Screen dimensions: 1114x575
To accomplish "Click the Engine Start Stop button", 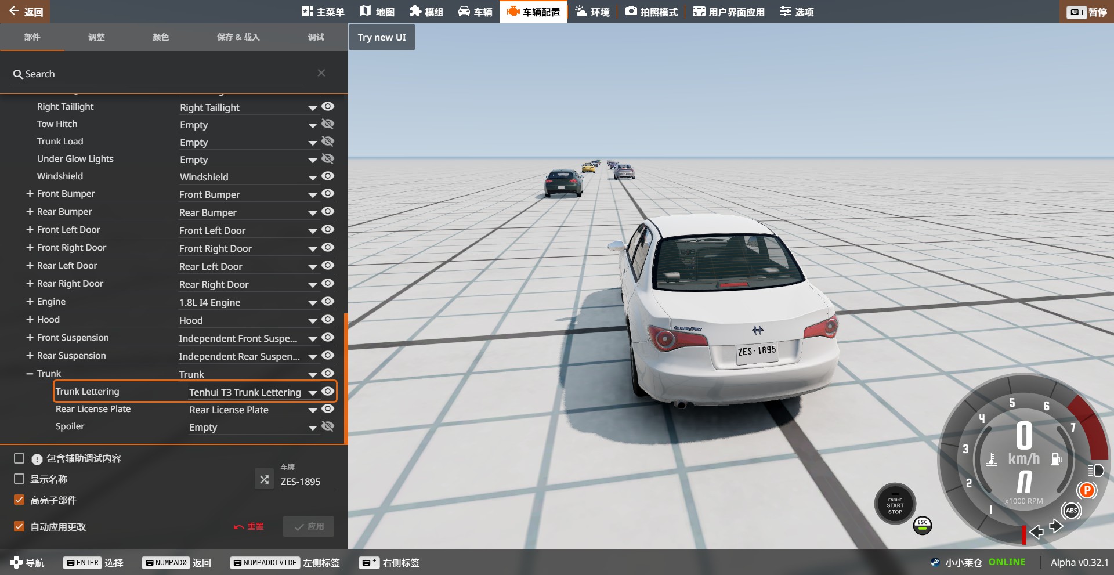I will 895,504.
